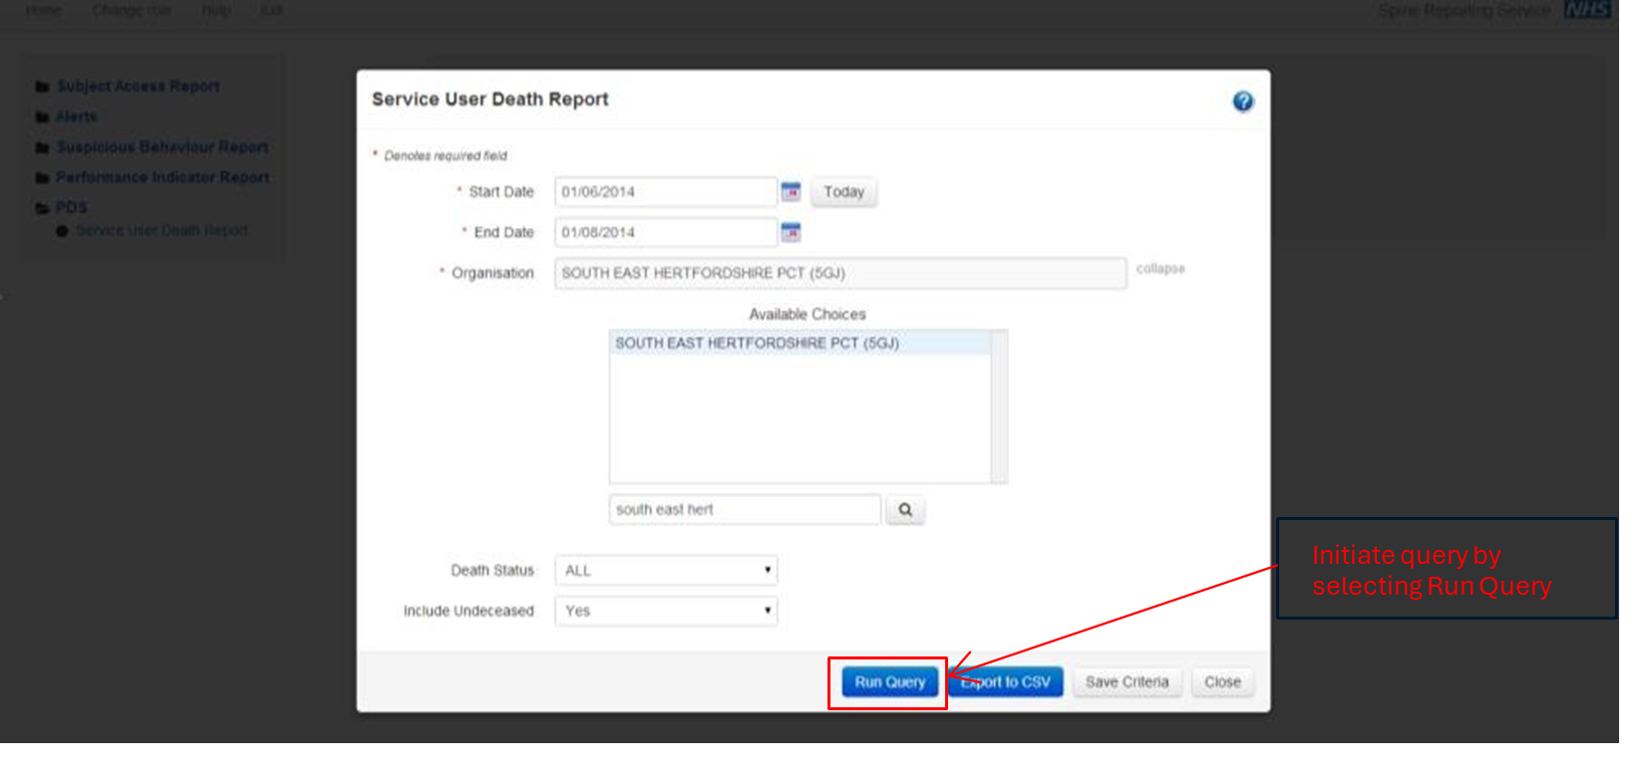The height and width of the screenshot is (778, 1642).
Task: Open the Include Undeceased dropdown
Action: (666, 611)
